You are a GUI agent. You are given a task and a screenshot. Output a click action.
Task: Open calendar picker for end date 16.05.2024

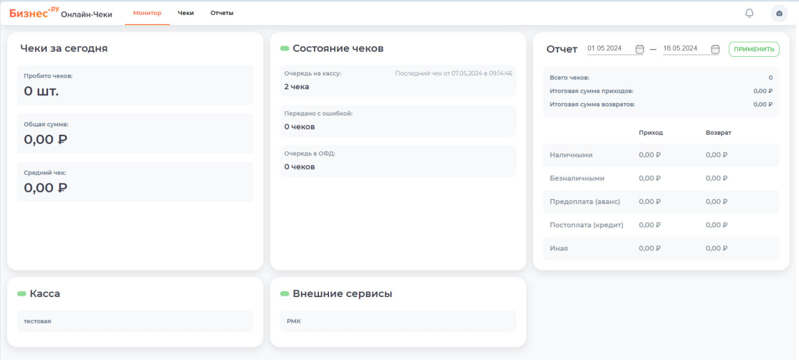pos(715,49)
